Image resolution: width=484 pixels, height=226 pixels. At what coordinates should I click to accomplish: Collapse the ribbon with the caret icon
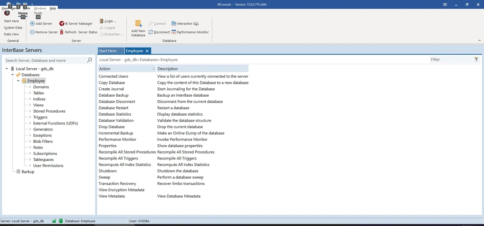pos(479,40)
